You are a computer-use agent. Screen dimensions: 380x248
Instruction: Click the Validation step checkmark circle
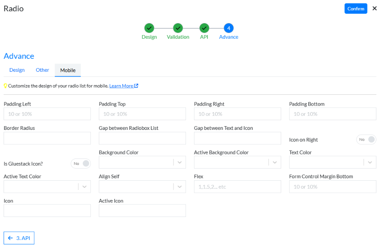pyautogui.click(x=178, y=28)
